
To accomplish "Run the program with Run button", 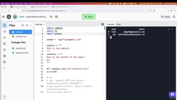I will pyautogui.click(x=89, y=17).
